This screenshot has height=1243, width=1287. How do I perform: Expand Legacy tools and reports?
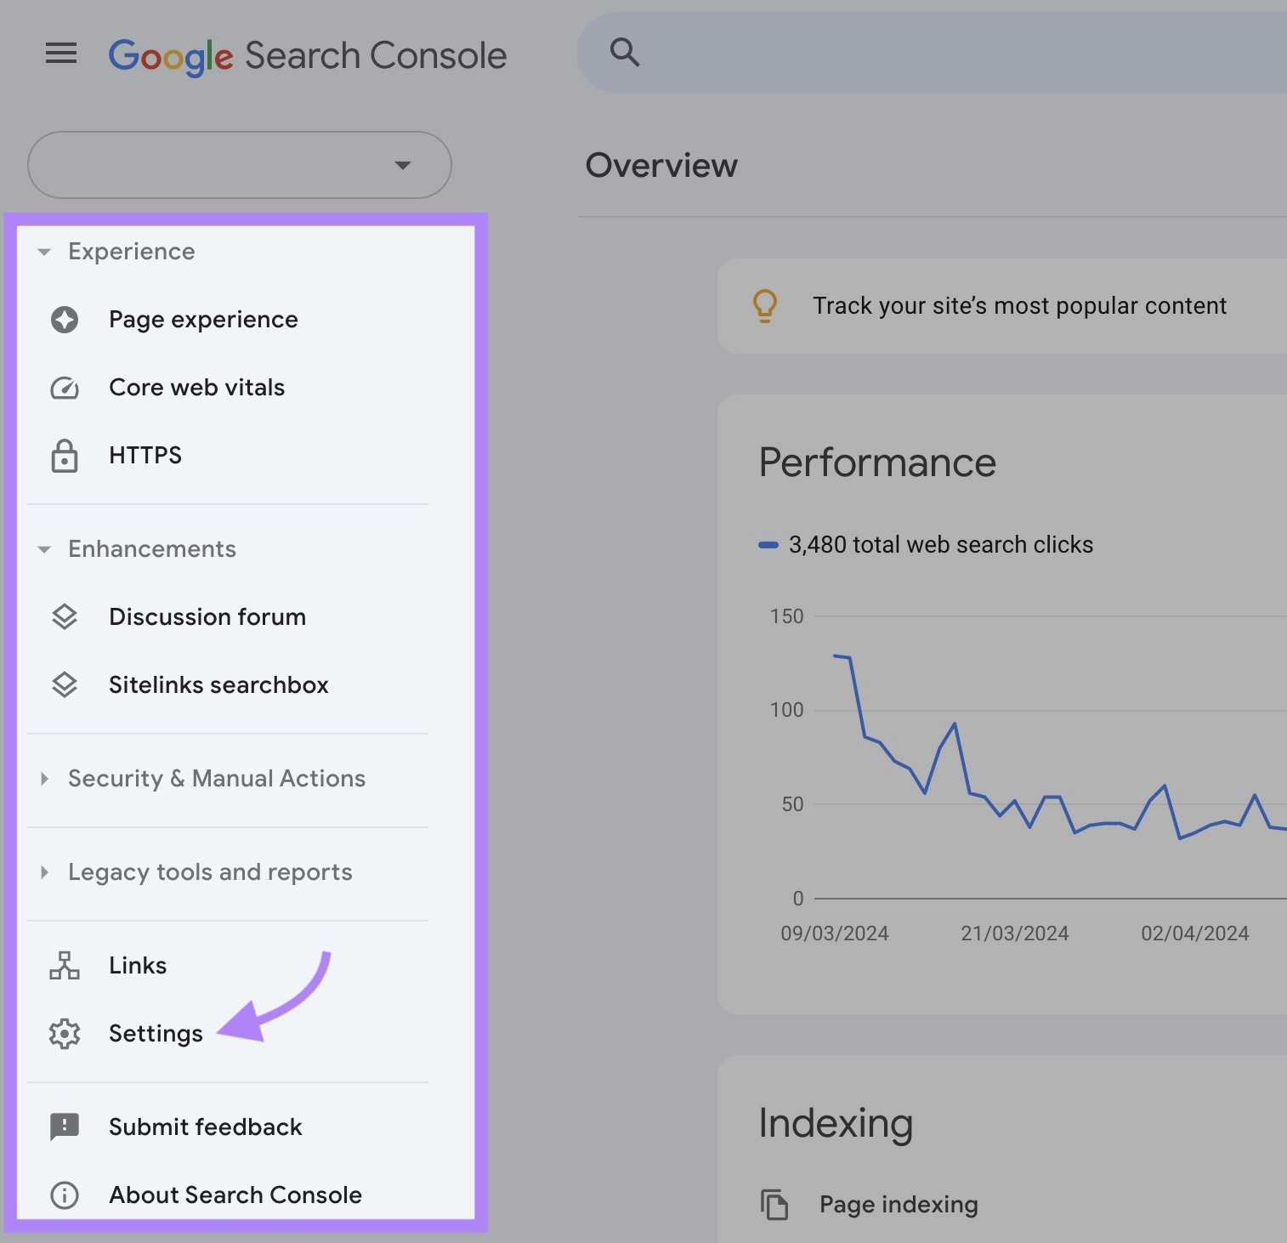[44, 872]
